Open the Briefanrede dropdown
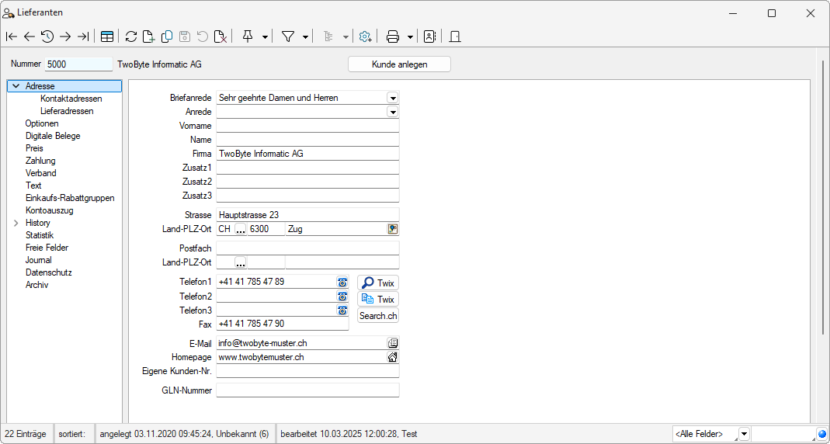Viewport: 830px width, 444px height. (392, 97)
